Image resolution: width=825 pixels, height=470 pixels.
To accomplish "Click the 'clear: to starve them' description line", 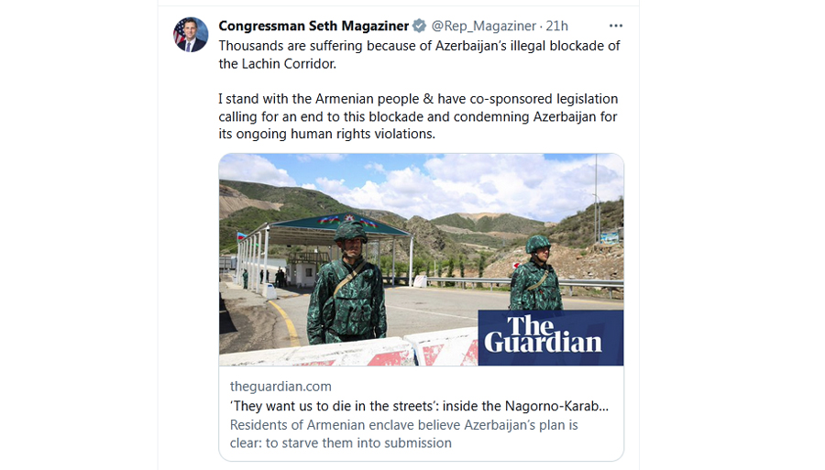I will [x=340, y=443].
